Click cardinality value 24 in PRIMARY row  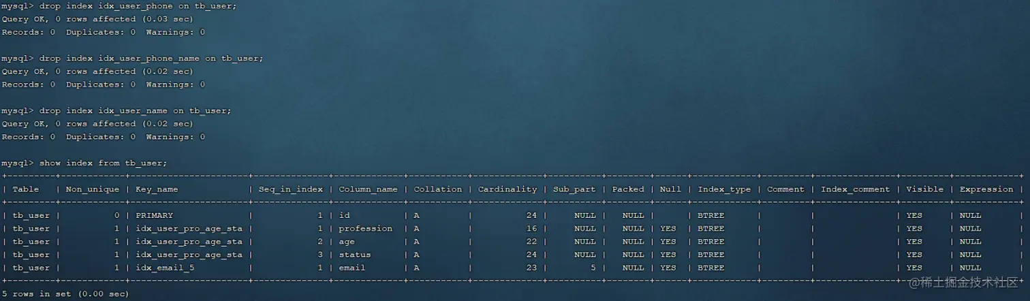click(531, 215)
